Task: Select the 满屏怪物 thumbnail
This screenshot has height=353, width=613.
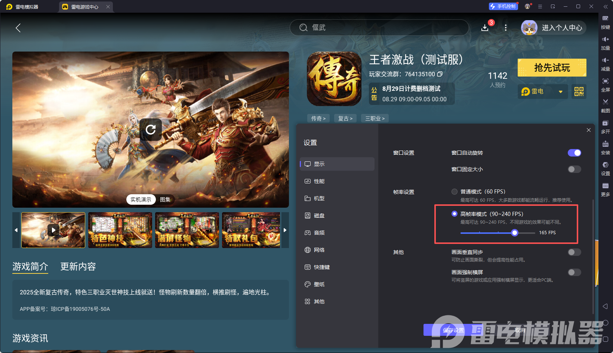Action: coord(187,230)
